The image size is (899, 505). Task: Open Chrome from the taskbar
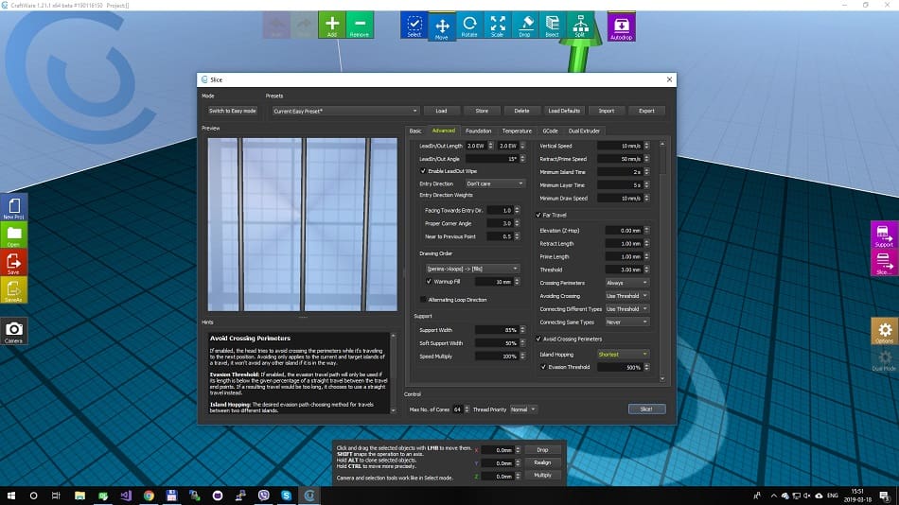point(149,496)
